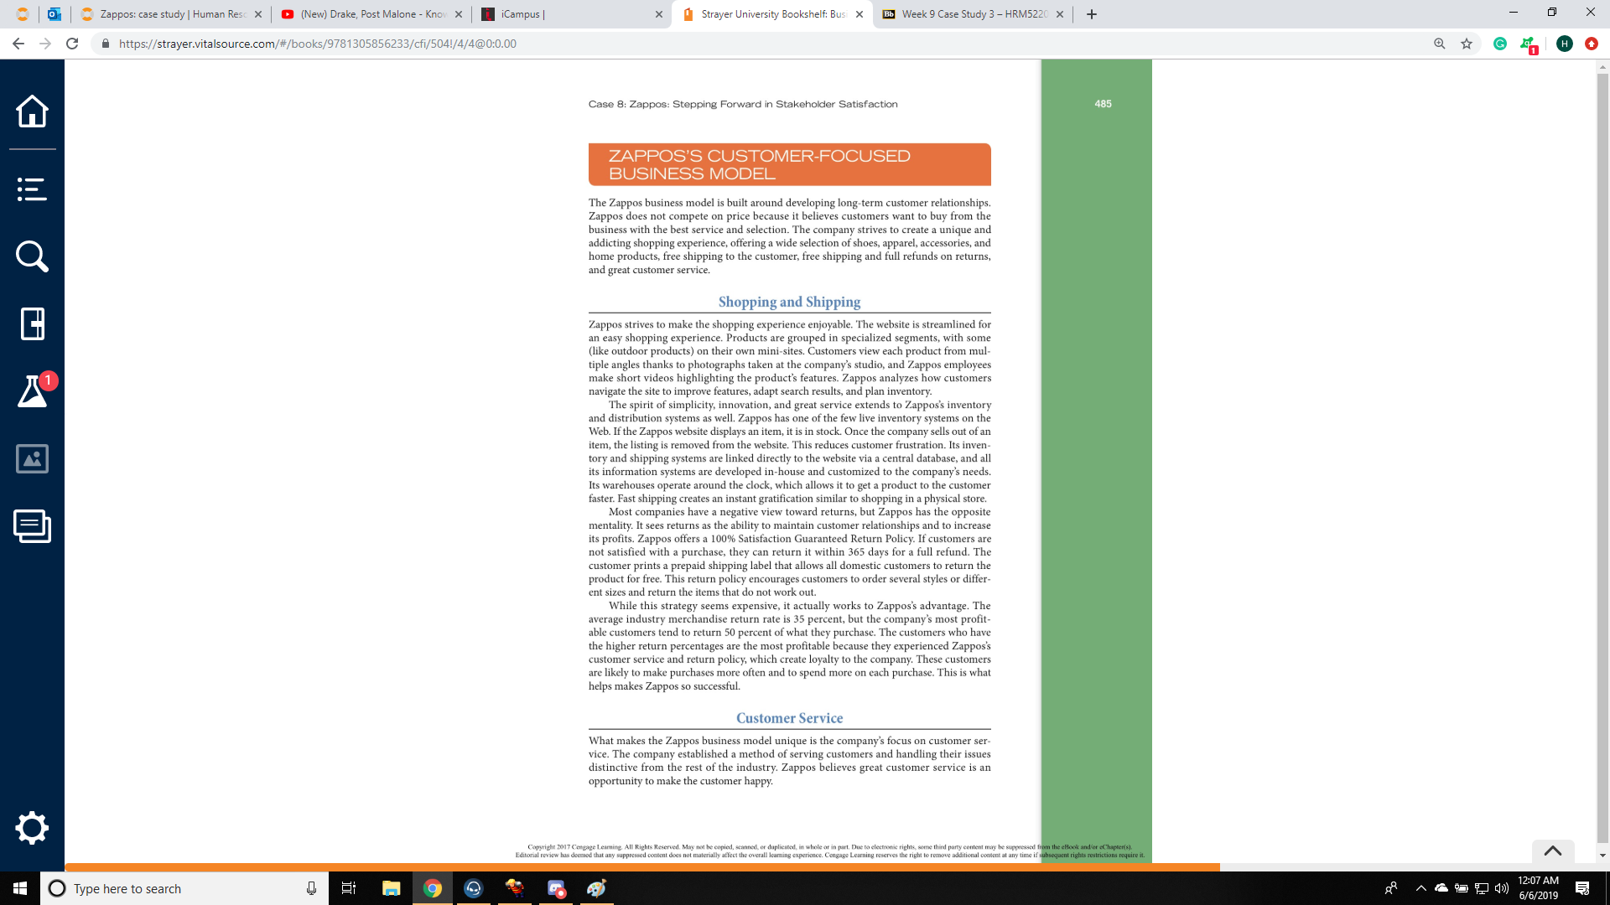Open the book search magnifier in sidebar
Image resolution: width=1610 pixels, height=905 pixels.
point(32,256)
